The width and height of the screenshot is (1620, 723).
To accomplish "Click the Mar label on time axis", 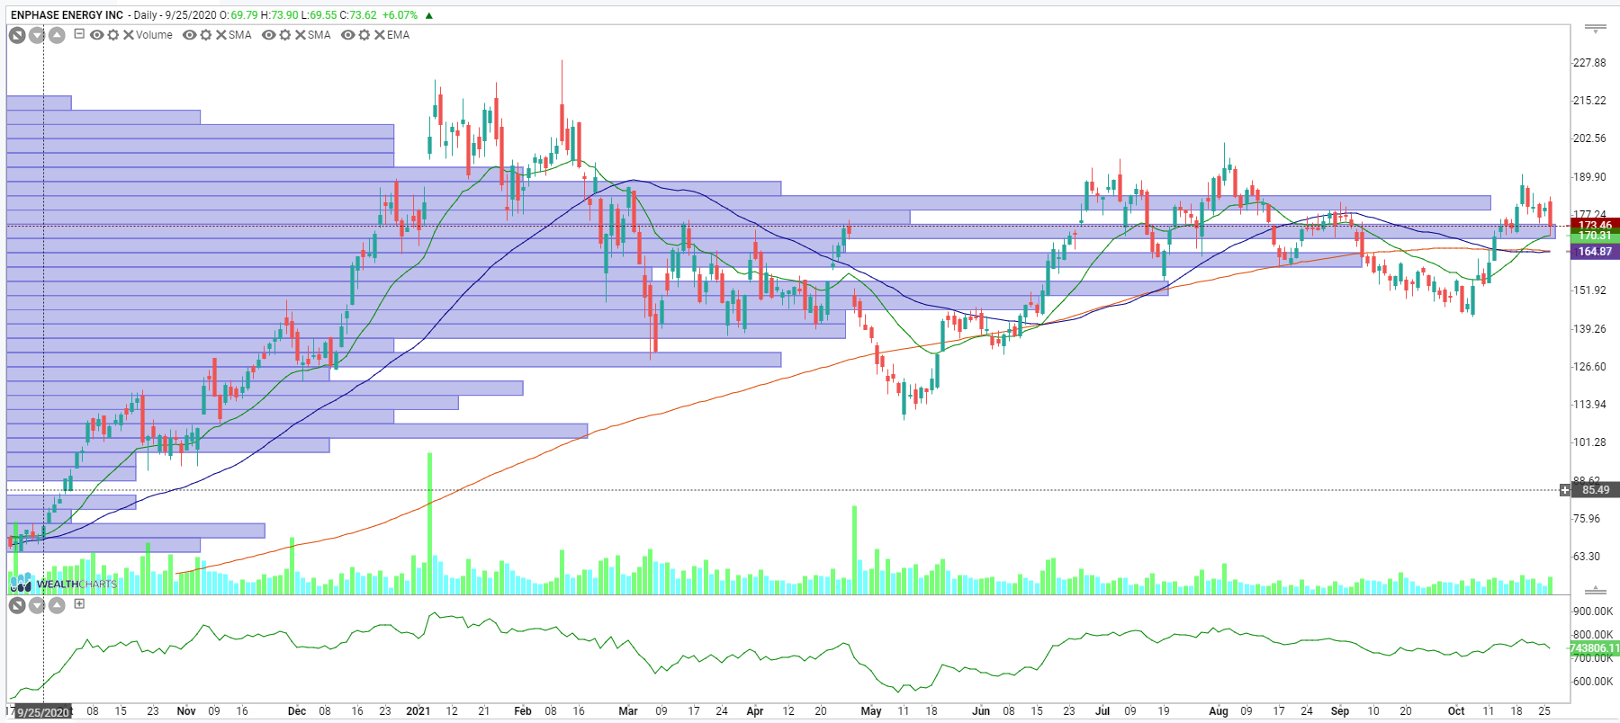I will 628,711.
